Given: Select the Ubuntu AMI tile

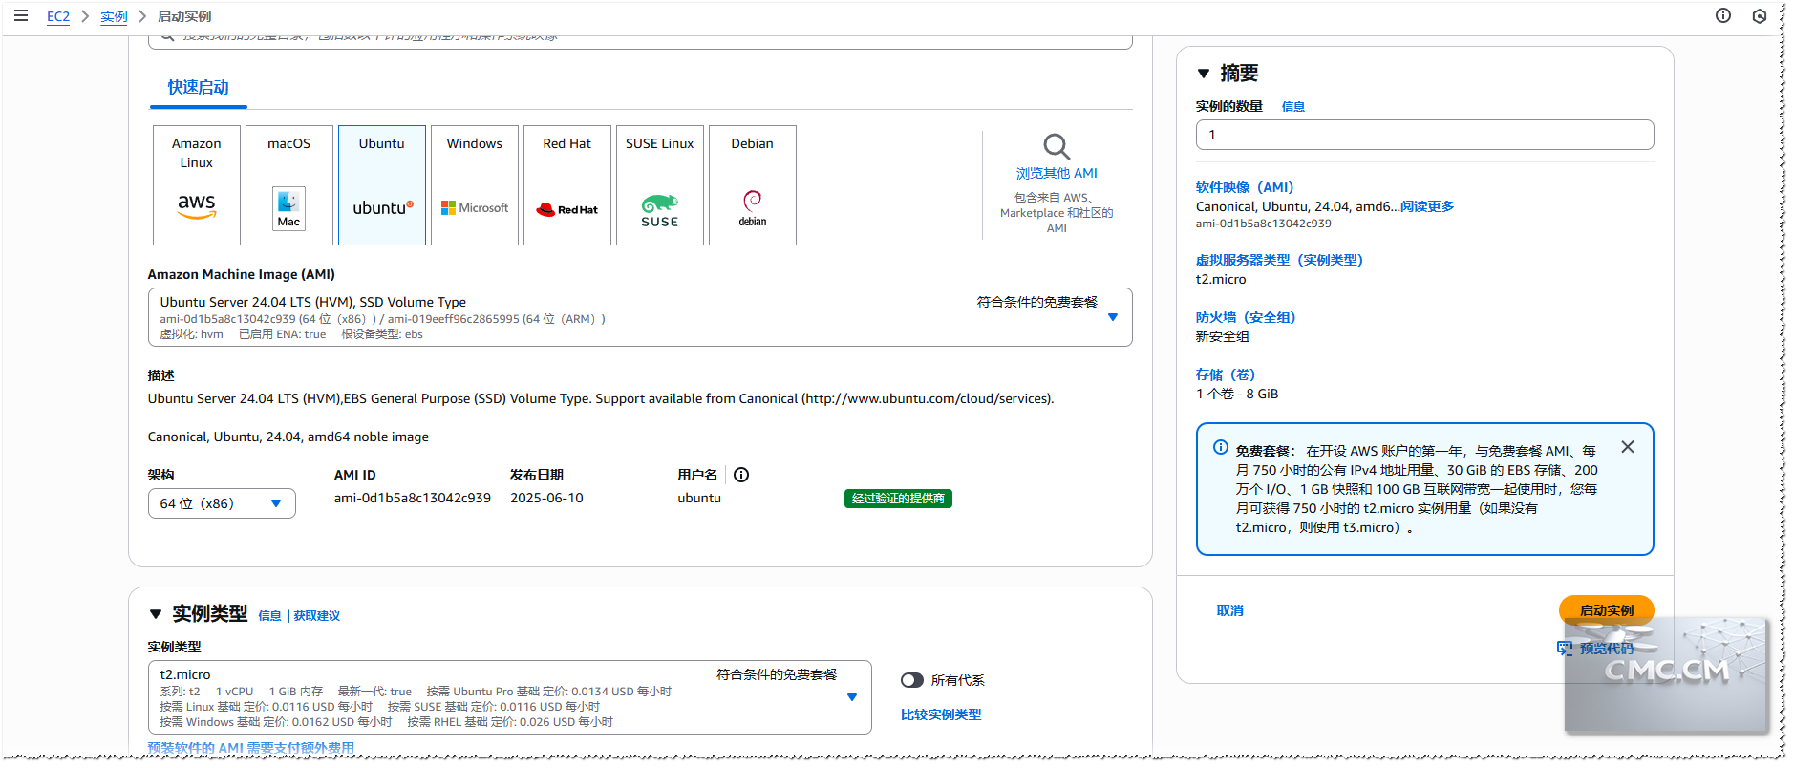Looking at the screenshot, I should click(x=382, y=185).
